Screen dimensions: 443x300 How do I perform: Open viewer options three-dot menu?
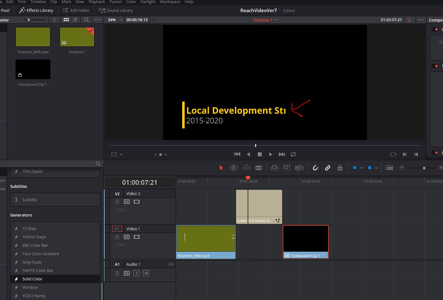(421, 20)
